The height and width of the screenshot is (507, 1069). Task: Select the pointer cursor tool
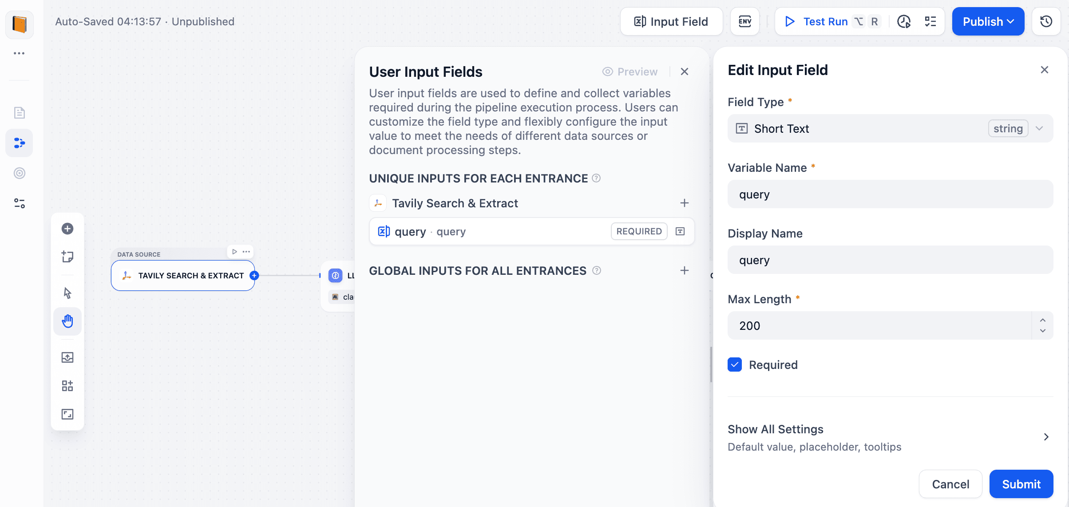[67, 293]
